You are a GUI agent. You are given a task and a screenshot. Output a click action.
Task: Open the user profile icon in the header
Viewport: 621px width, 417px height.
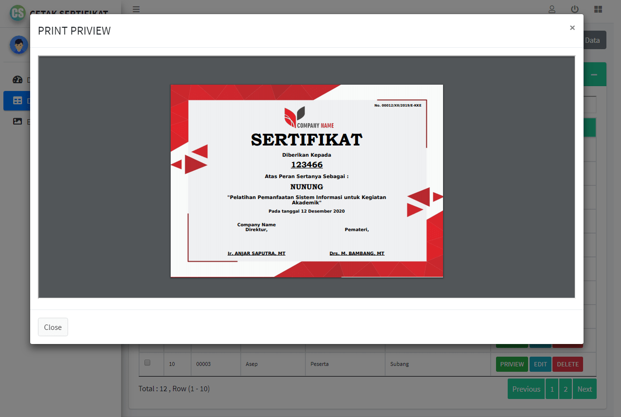(551, 9)
